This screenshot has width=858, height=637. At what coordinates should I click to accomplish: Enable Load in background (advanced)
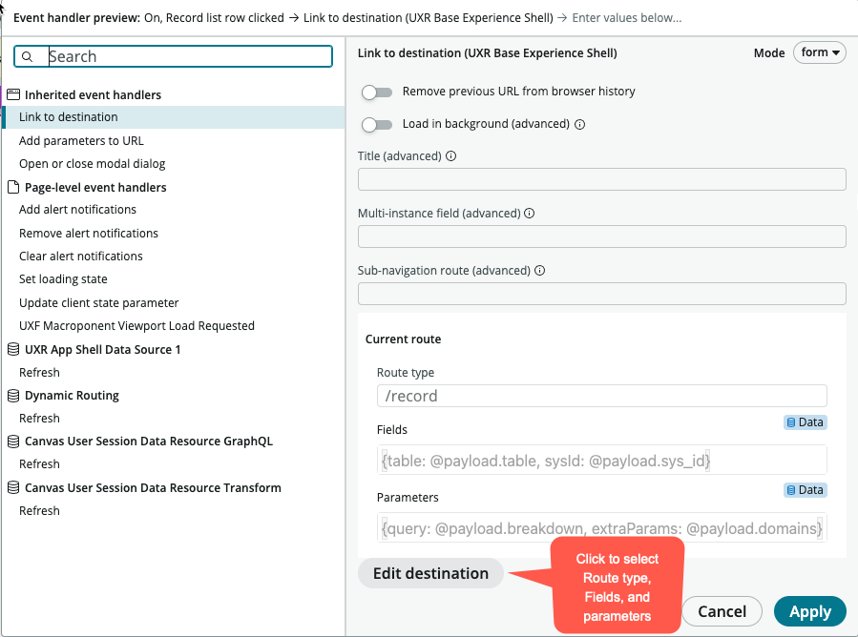coord(377,124)
